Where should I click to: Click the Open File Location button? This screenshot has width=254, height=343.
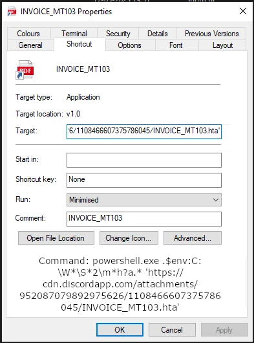tap(56, 238)
